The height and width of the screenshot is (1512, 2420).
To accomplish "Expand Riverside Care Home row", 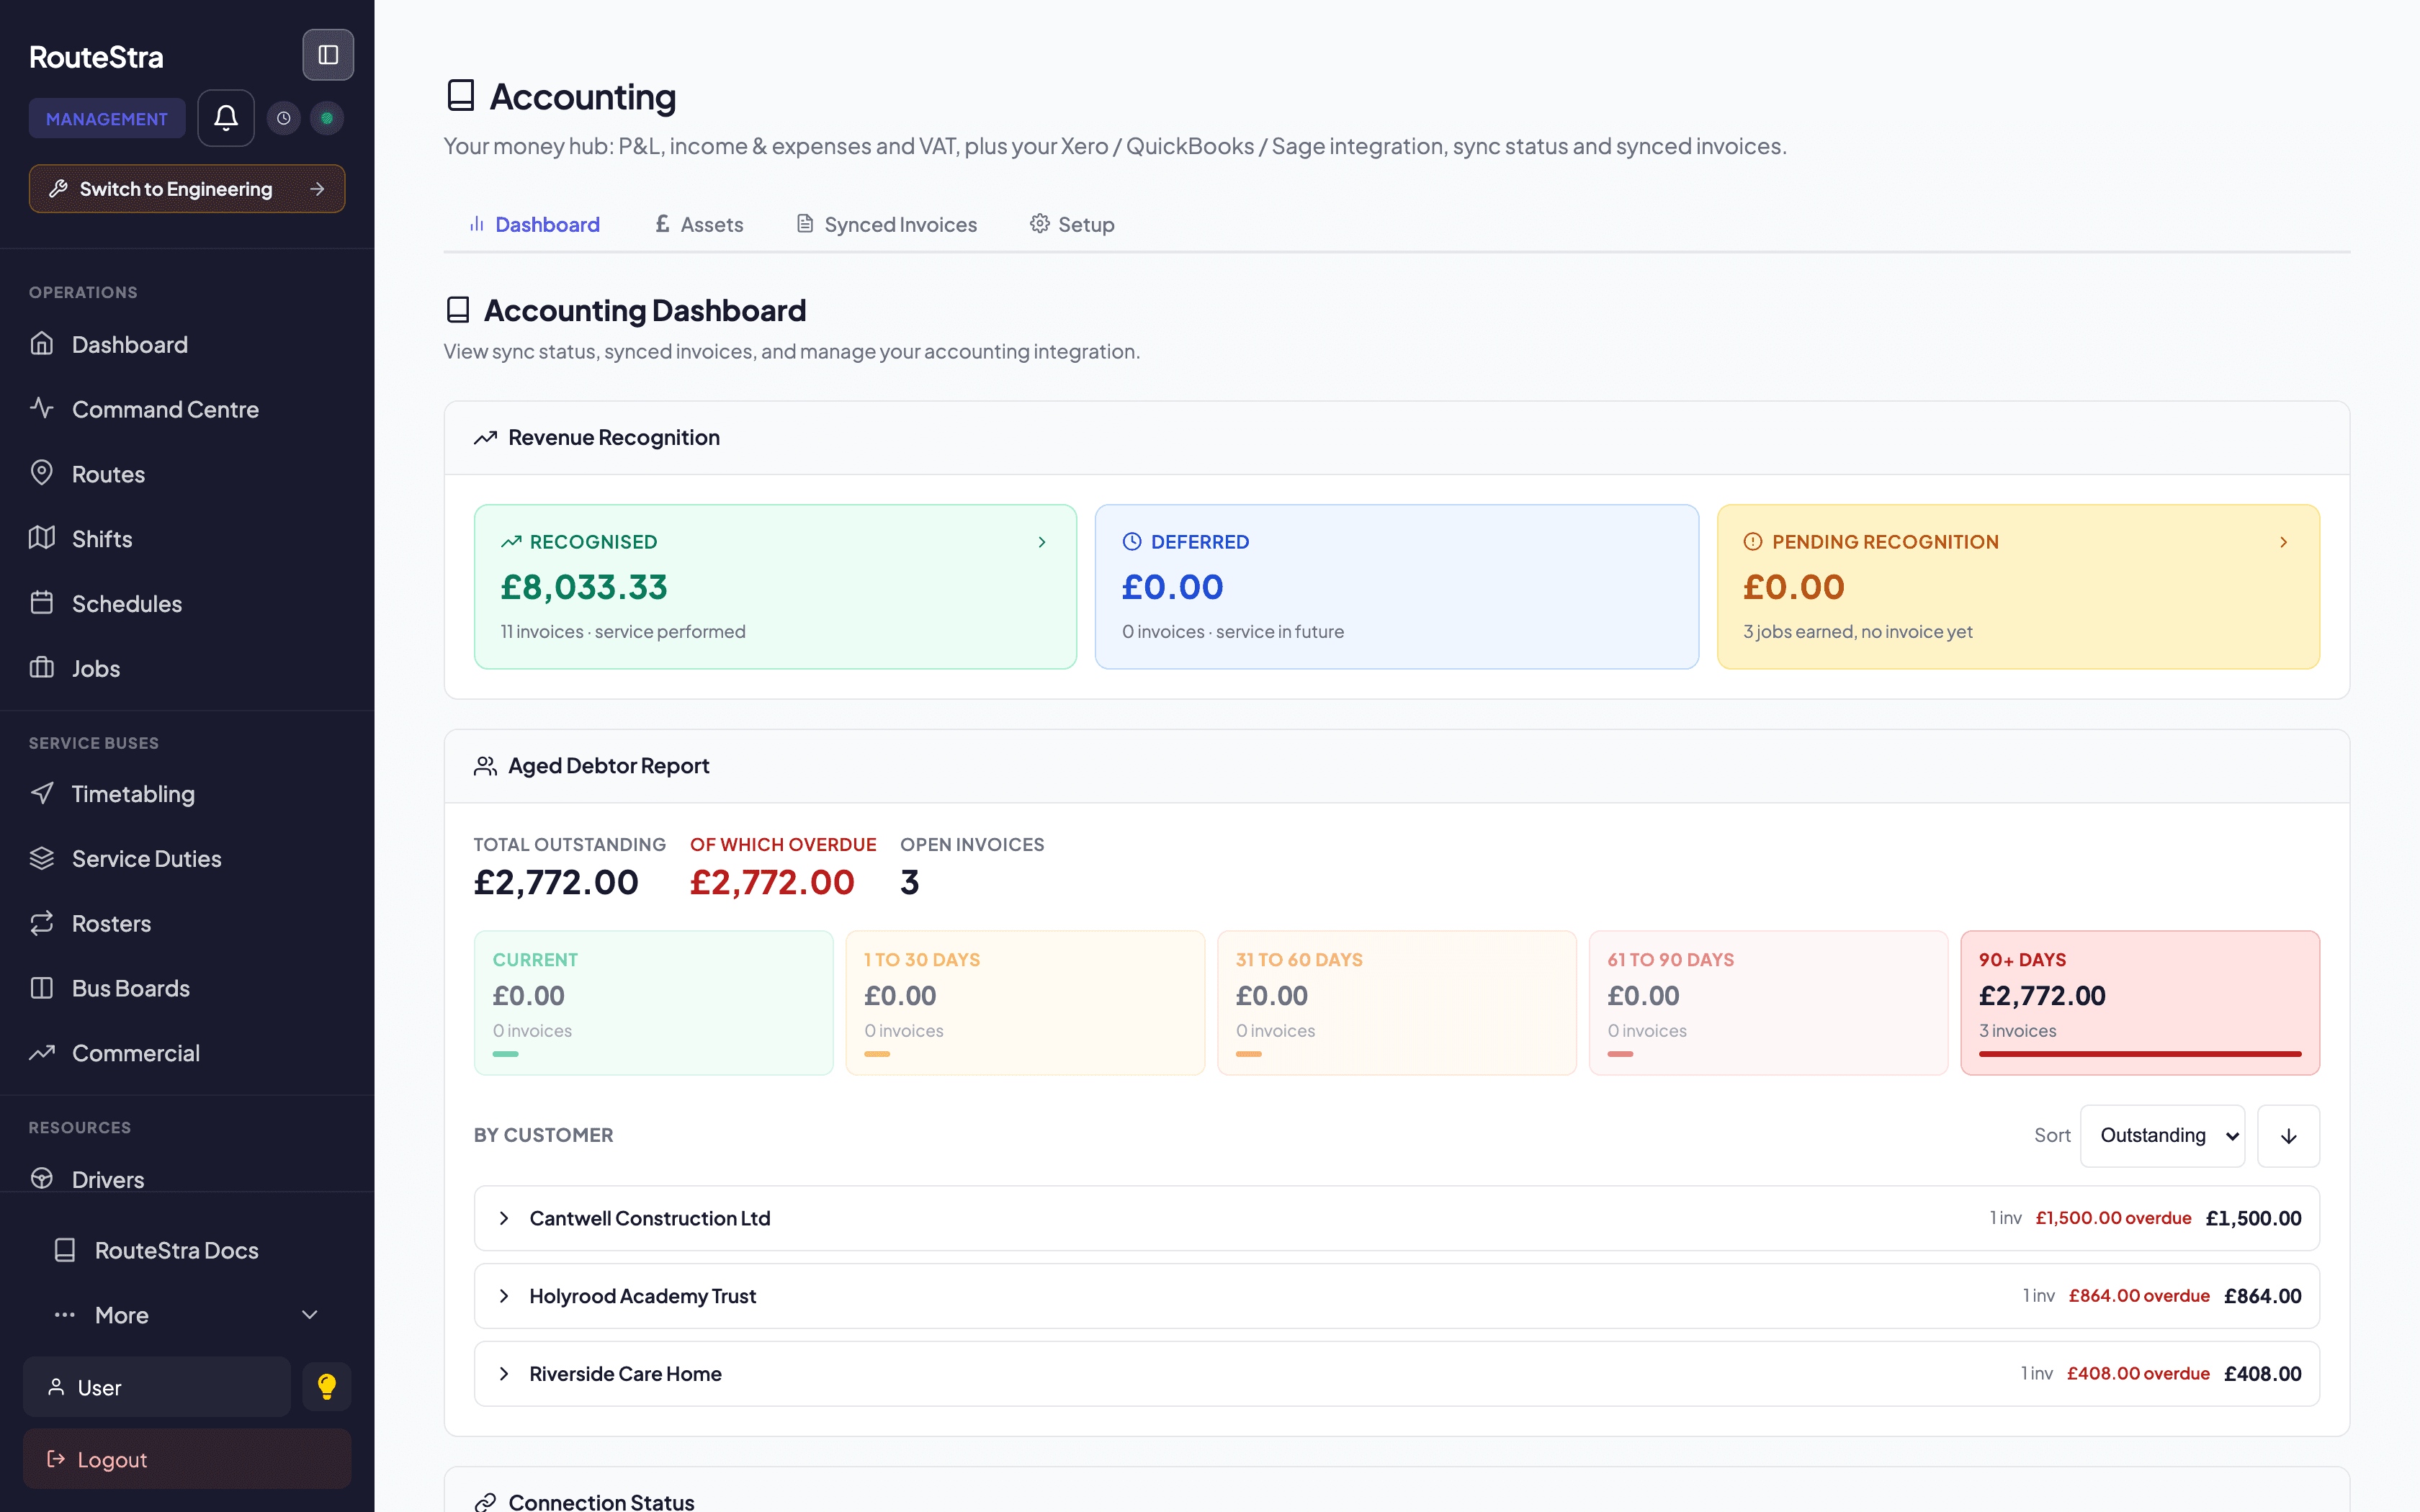I will tap(1396, 1374).
